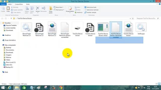
Task: Select the Tool For Device Doctor.vshost.exe.manifest file
Action: 116,30
